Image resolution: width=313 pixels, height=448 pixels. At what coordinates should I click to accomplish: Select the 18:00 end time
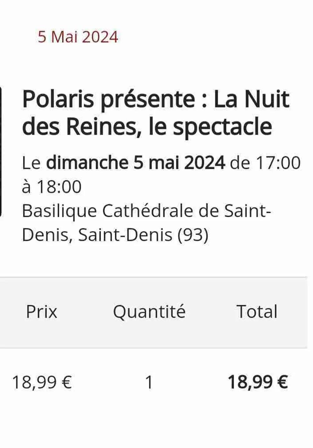[x=59, y=187]
